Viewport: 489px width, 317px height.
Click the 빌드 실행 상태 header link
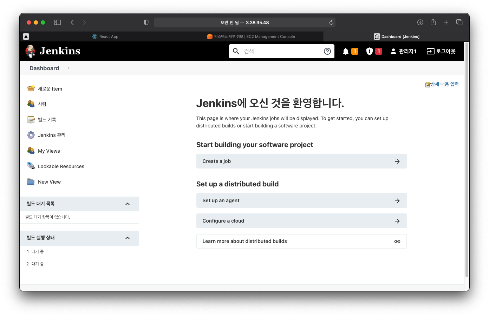pyautogui.click(x=41, y=238)
